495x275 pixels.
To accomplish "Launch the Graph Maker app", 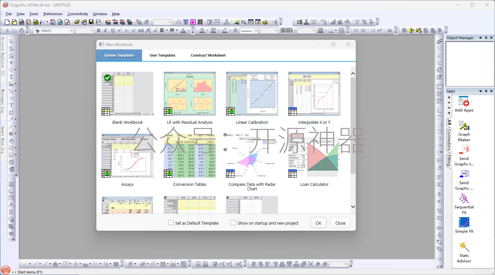I will pyautogui.click(x=464, y=132).
